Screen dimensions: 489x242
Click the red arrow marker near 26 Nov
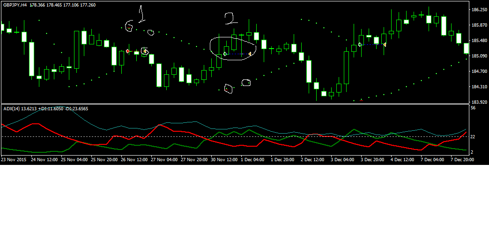tap(127, 51)
